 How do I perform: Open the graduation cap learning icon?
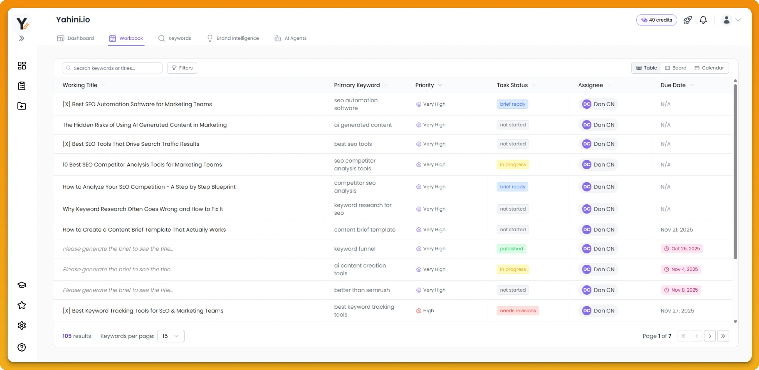pos(22,285)
